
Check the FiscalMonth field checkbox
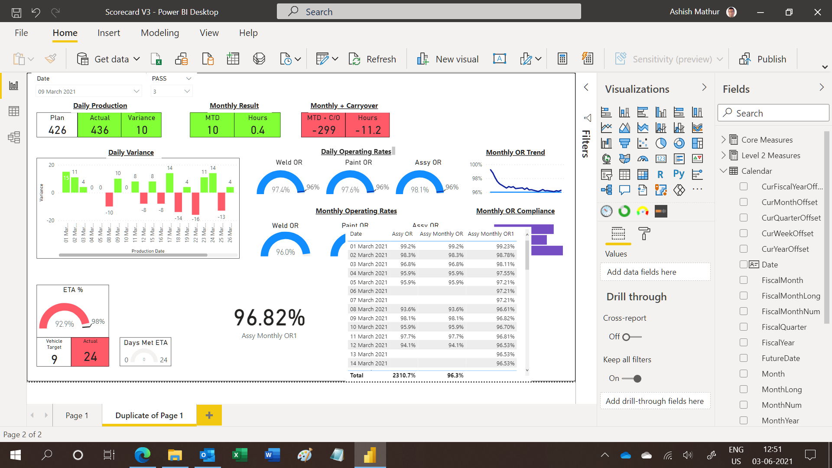744,280
